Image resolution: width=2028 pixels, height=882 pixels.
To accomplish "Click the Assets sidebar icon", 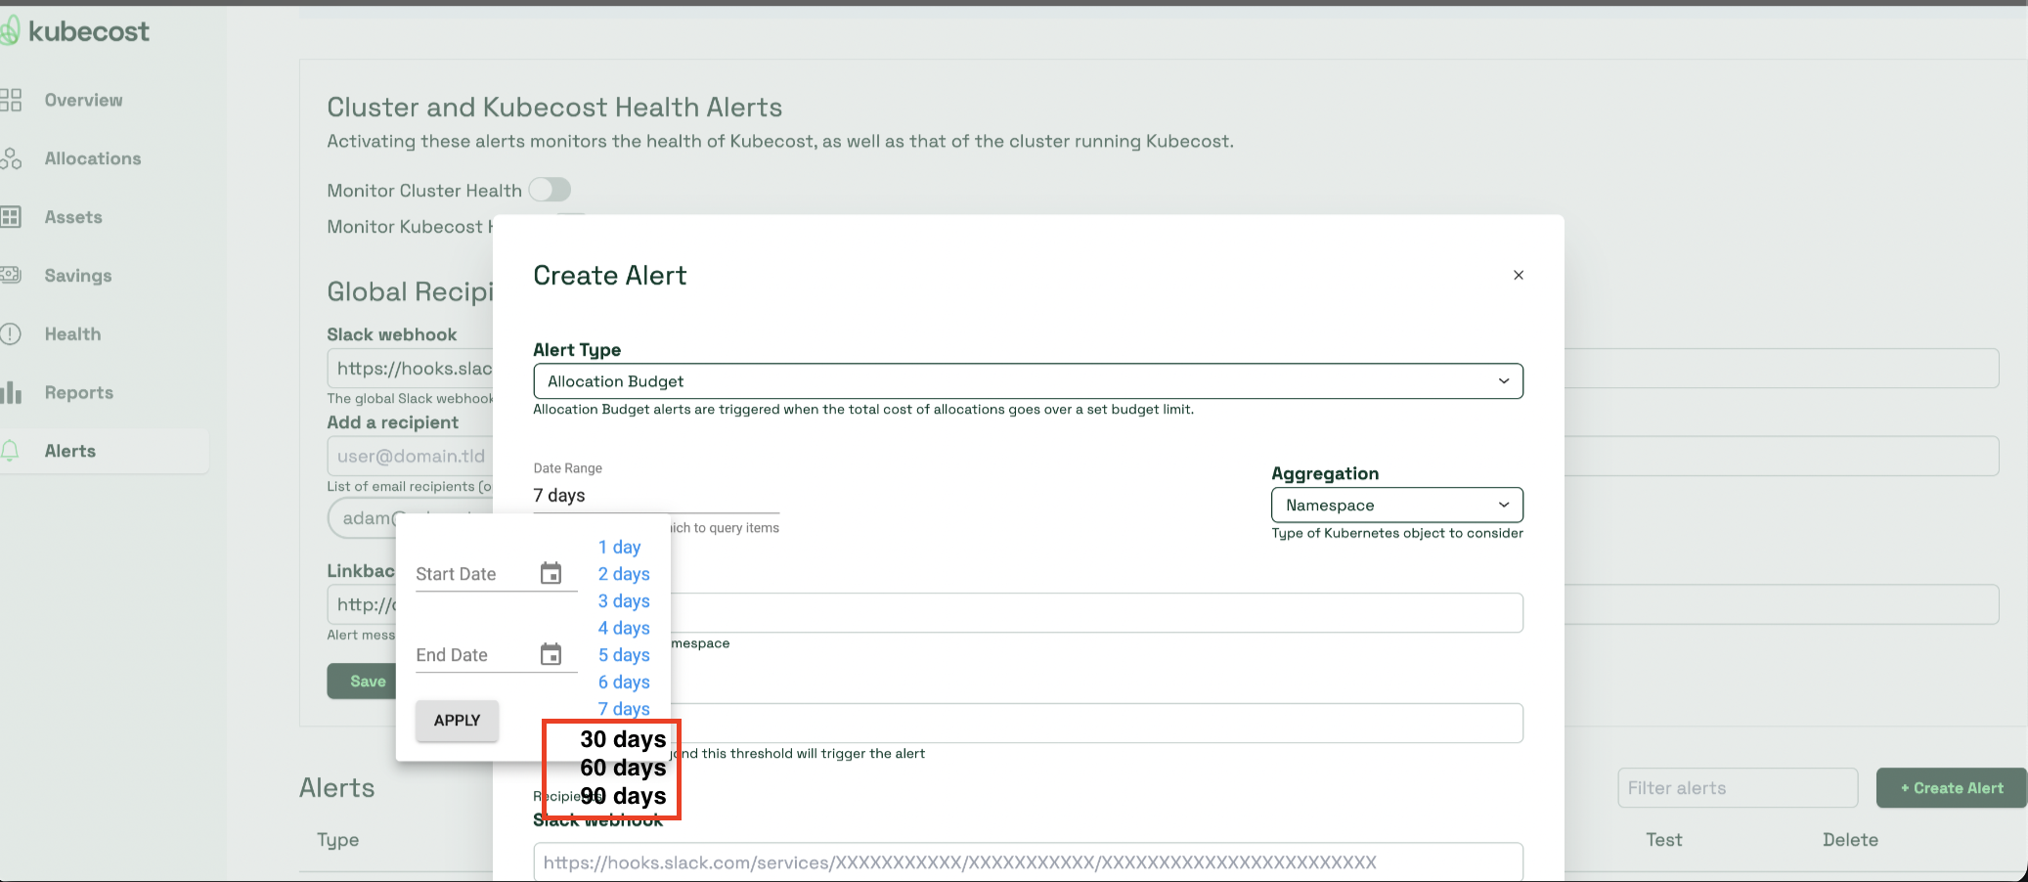I will [11, 217].
